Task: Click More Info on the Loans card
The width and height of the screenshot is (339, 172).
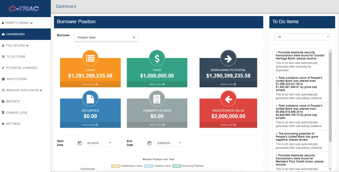Action: pos(90,84)
